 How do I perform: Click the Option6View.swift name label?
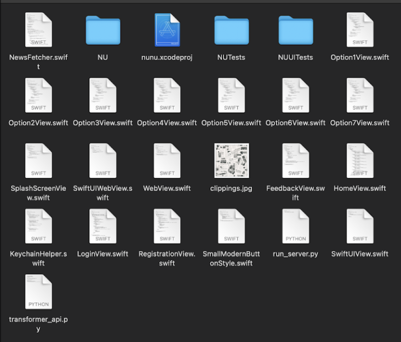coord(296,123)
